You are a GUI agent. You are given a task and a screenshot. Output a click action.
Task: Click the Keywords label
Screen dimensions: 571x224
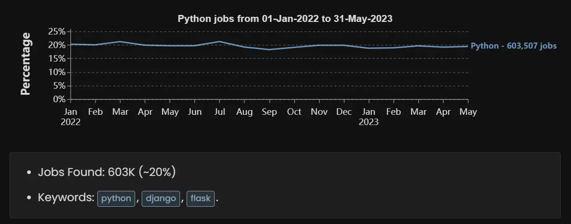tap(66, 198)
